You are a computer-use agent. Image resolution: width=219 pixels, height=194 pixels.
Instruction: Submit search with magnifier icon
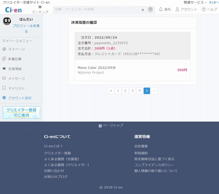click(150, 10)
